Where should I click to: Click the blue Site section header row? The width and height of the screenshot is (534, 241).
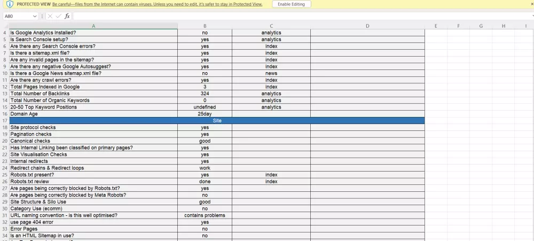click(217, 121)
